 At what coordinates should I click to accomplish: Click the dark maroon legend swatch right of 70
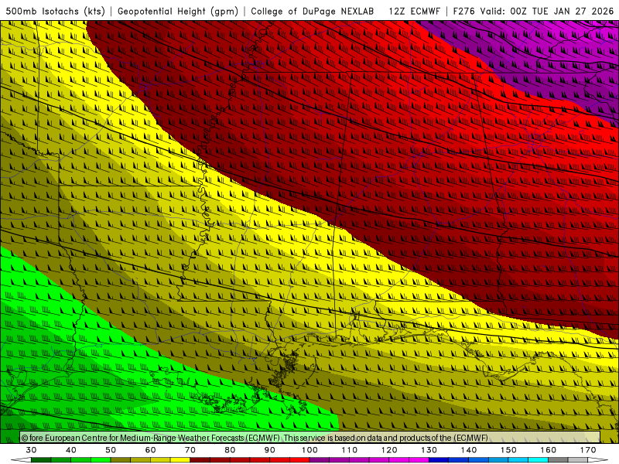(x=200, y=460)
